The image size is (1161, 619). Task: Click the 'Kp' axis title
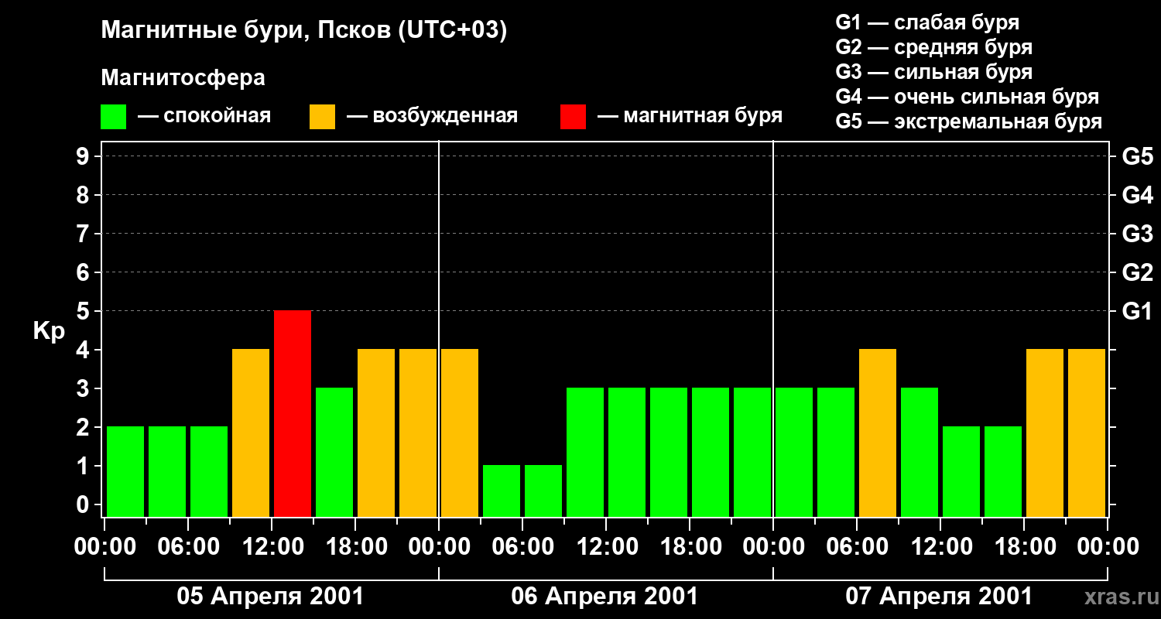(x=50, y=332)
